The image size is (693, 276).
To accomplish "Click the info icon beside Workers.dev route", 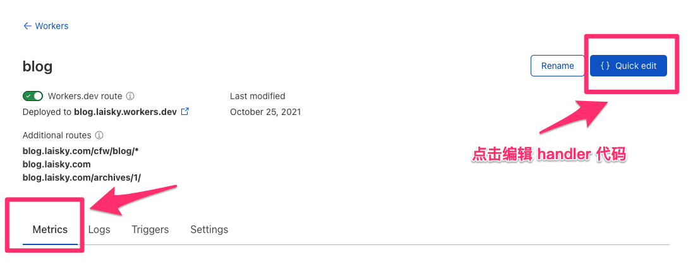I will (x=130, y=97).
